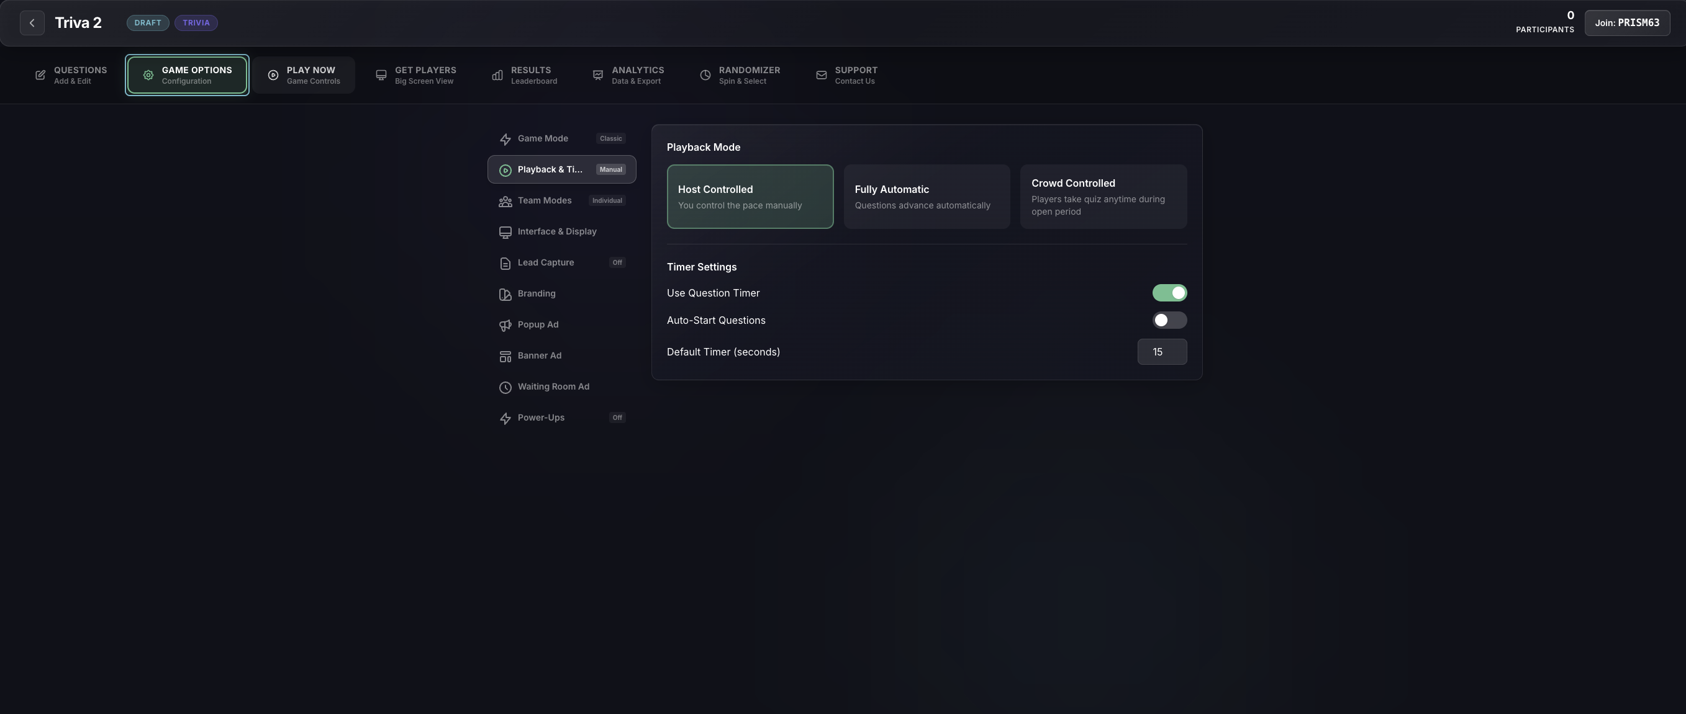
Task: Click the Off badge beside Power-Ups
Action: 617,418
